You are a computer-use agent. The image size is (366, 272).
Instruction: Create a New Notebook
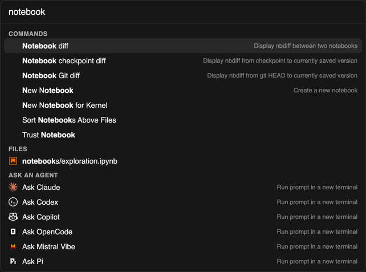[x=183, y=90]
